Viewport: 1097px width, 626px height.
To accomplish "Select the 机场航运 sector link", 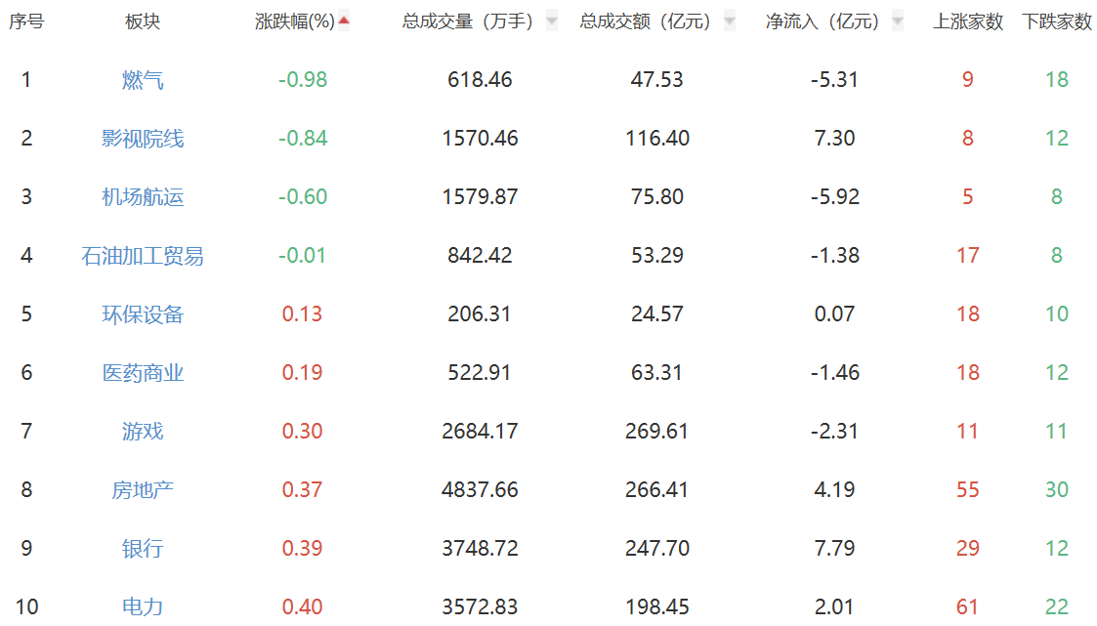I will pyautogui.click(x=143, y=197).
